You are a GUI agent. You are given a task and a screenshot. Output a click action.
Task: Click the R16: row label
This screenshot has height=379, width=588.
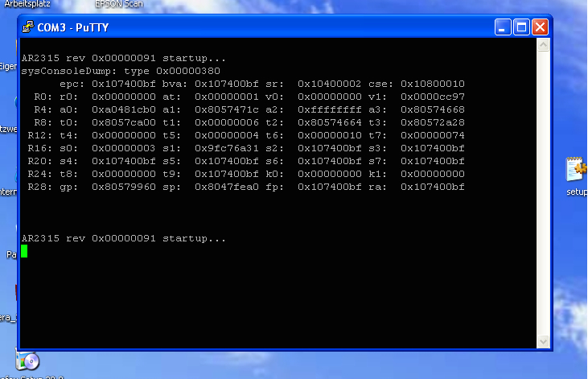(40, 148)
